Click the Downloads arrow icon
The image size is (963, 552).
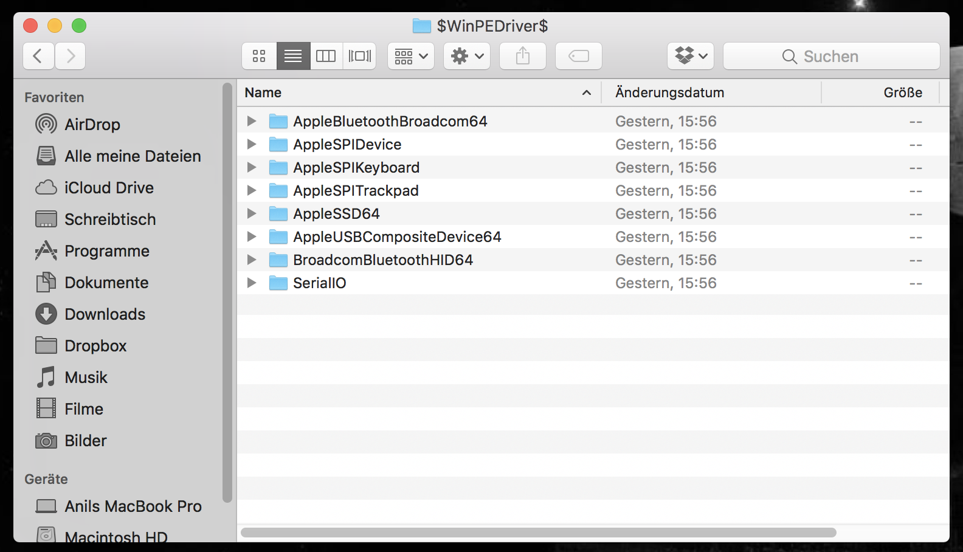point(46,314)
